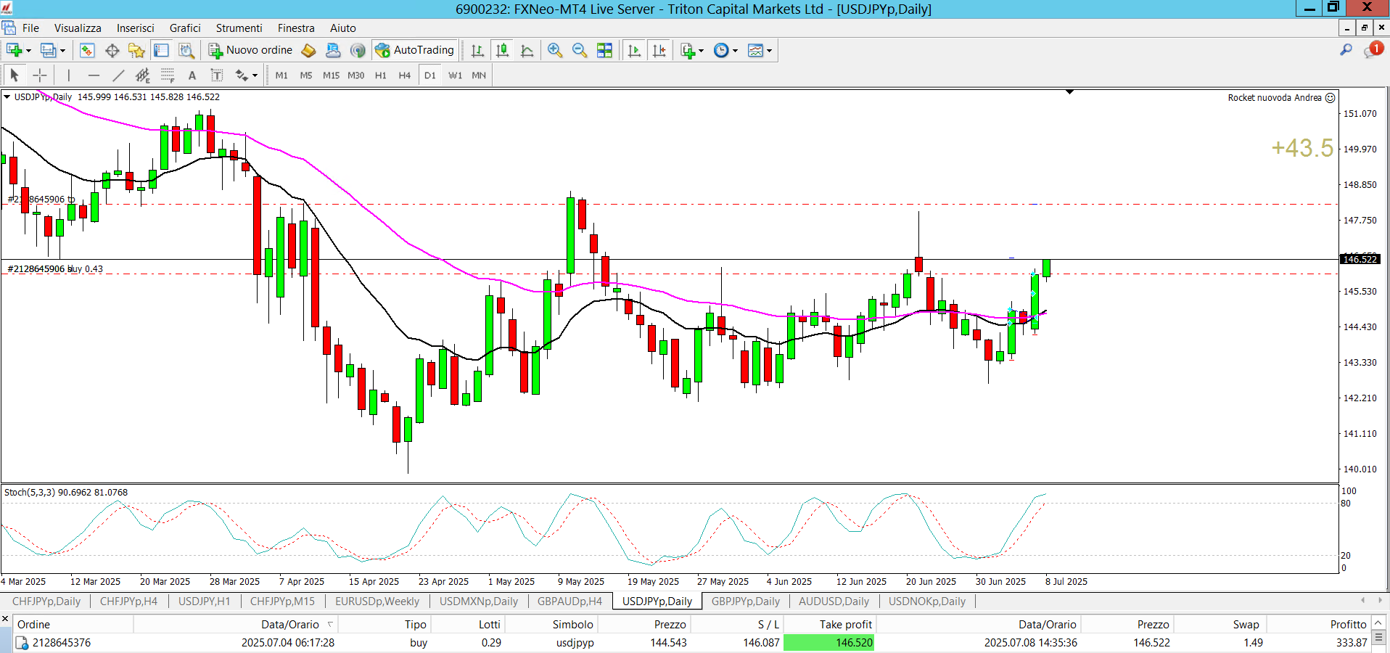Select M15 timeframe button
Viewport: 1390px width, 653px height.
click(x=331, y=75)
